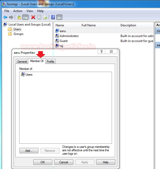Image resolution: width=160 pixels, height=169 pixels.
Task: Switch to the Profile tab
Action: pos(50,62)
